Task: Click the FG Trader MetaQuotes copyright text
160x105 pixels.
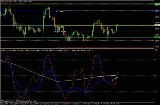Action: click(19, 101)
